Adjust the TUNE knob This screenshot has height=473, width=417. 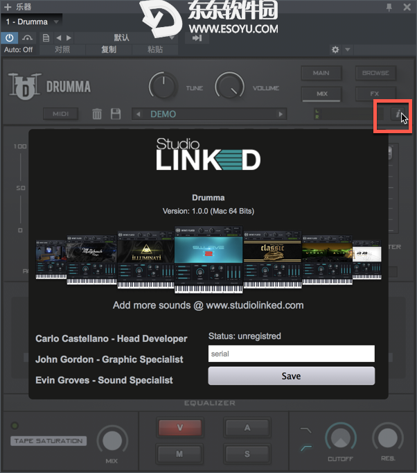point(163,86)
